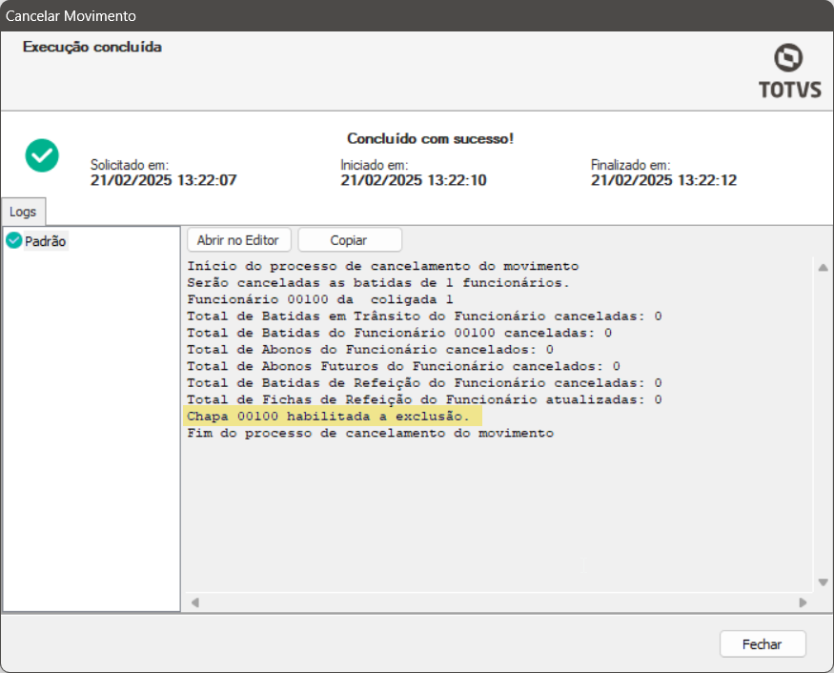Click 'Total de Batidas de Refeição' log line
Image resolution: width=834 pixels, height=673 pixels.
(424, 382)
